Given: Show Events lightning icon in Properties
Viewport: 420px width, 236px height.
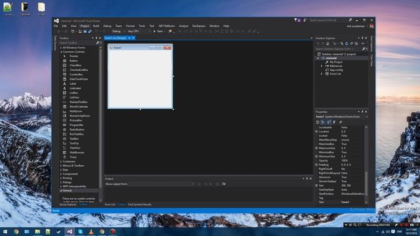Looking at the screenshot, I should pyautogui.click(x=334, y=122).
